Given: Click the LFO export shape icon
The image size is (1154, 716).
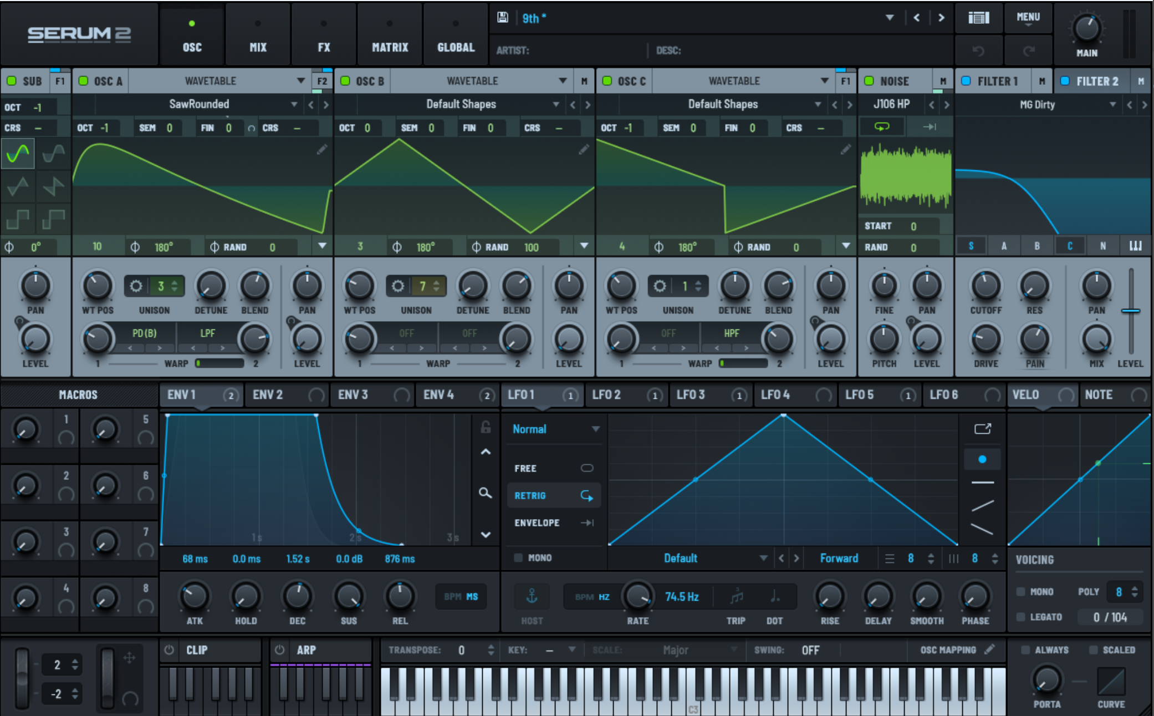Looking at the screenshot, I should (982, 429).
